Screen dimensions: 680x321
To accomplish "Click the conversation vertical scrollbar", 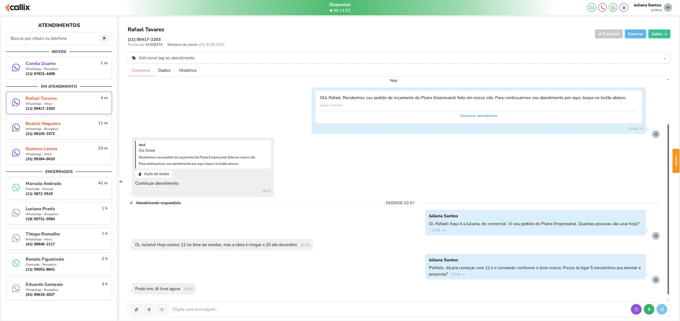I will tap(668, 209).
